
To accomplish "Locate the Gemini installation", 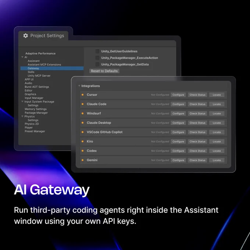I will click(x=217, y=160).
